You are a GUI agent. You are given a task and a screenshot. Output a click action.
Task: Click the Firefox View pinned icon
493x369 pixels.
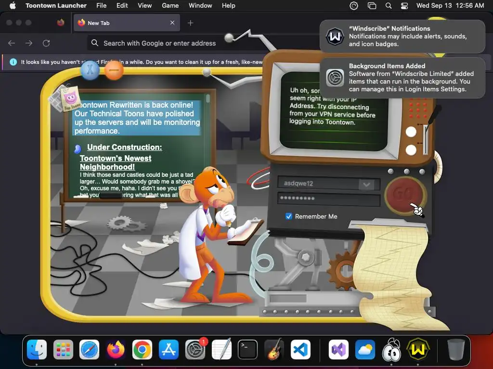point(61,23)
